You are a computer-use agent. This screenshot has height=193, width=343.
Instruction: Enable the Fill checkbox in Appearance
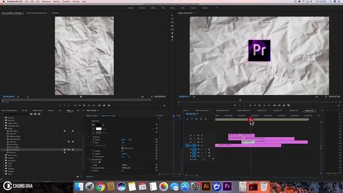93,125
